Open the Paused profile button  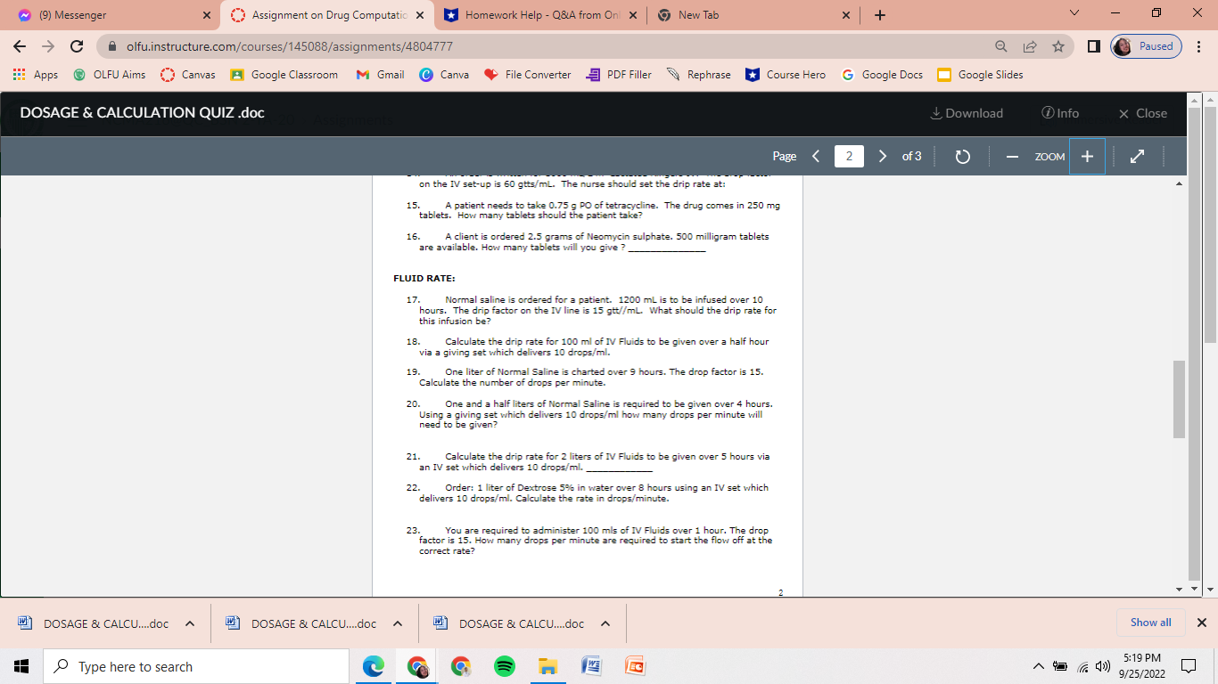click(x=1146, y=46)
